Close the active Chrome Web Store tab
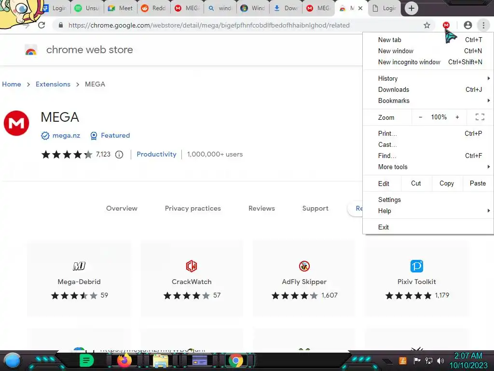 [360, 8]
